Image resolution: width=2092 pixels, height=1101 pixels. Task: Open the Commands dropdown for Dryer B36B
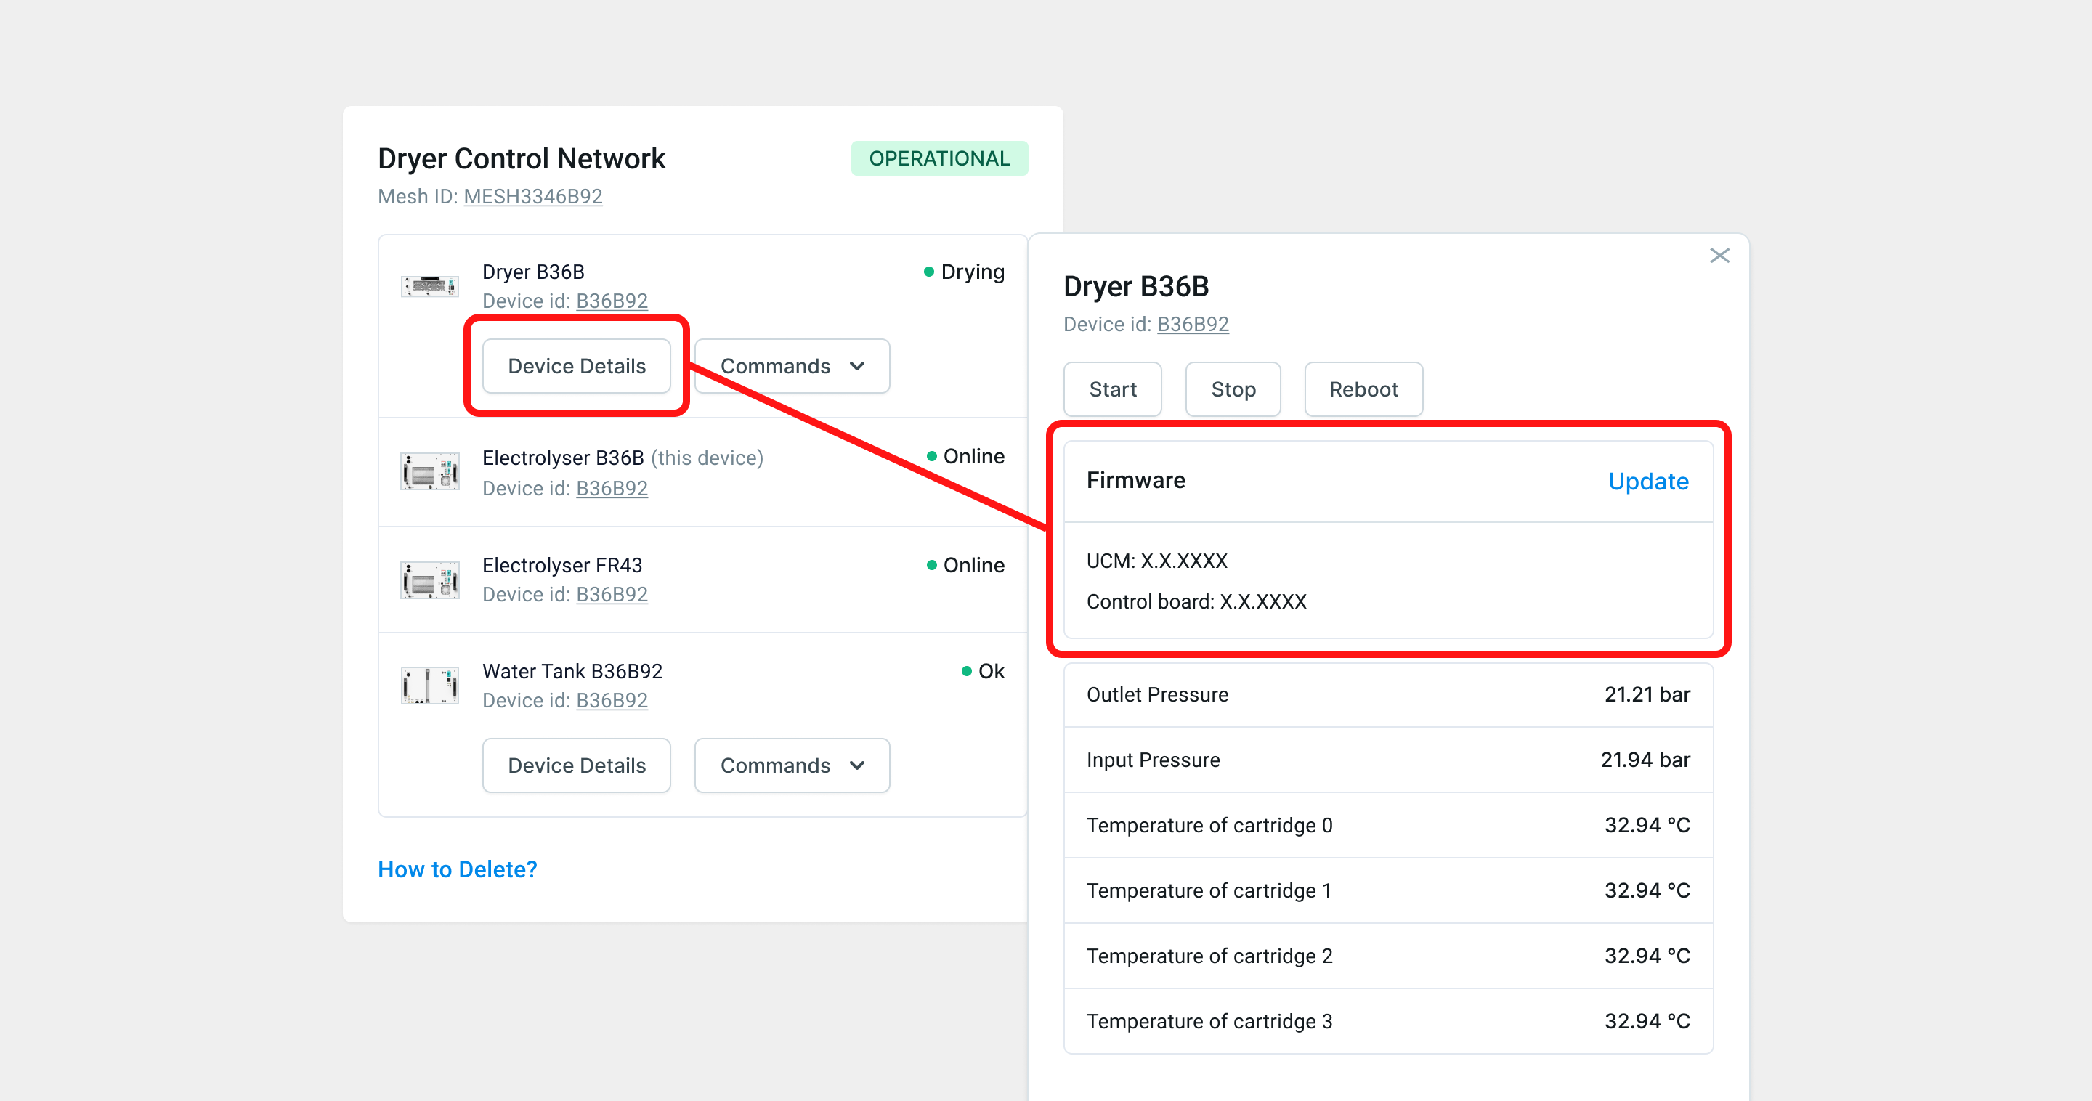pos(792,365)
